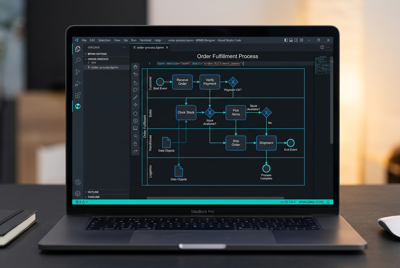The width and height of the screenshot is (400, 268).
Task: Select the redo arrow tool in the palette
Action: click(135, 151)
